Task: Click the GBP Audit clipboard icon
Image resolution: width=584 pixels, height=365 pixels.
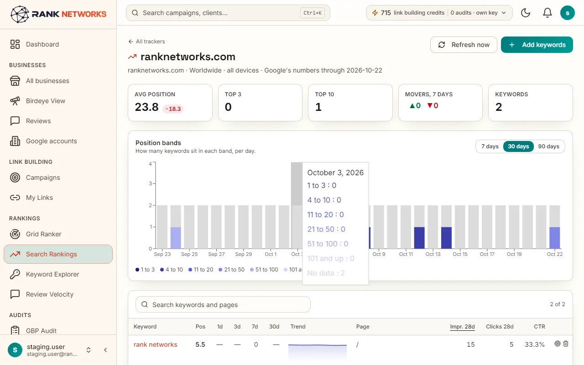Action: pyautogui.click(x=15, y=330)
